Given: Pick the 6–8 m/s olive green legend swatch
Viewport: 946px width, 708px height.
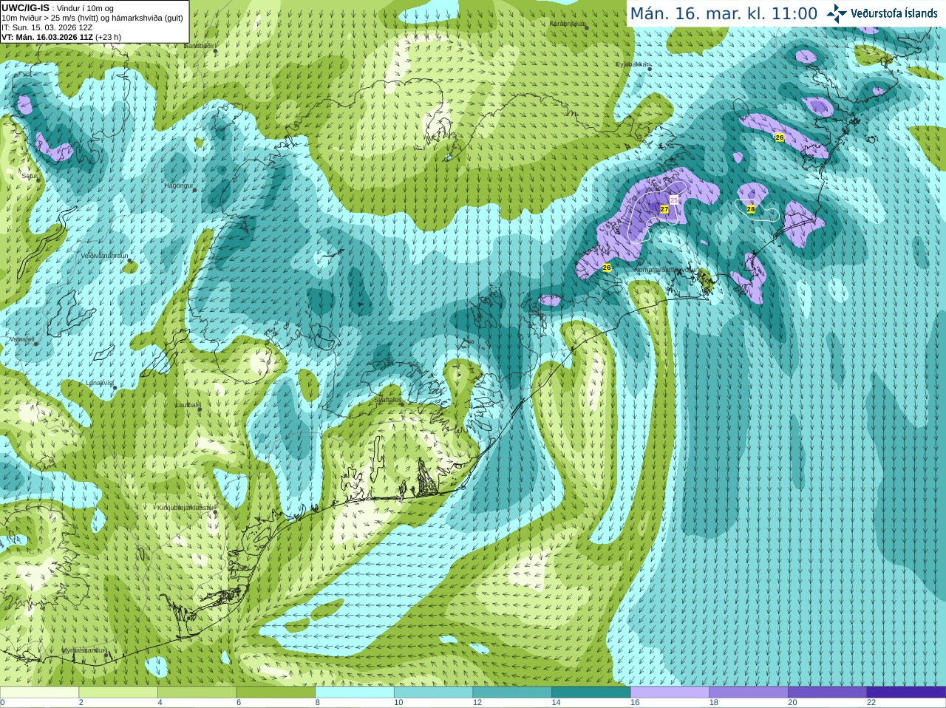Looking at the screenshot, I should (276, 692).
